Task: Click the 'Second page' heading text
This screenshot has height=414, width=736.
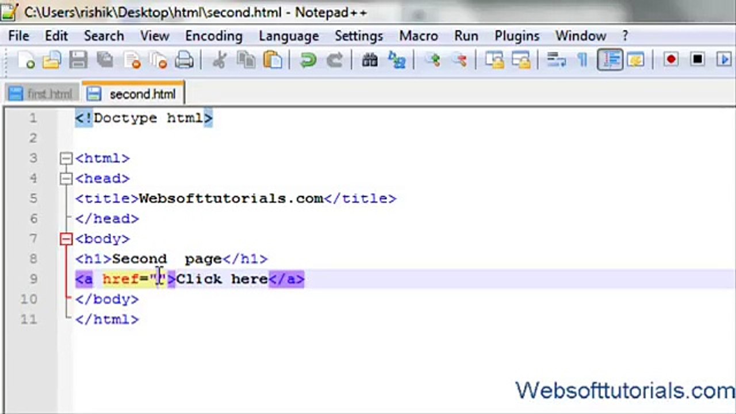Action: (167, 259)
